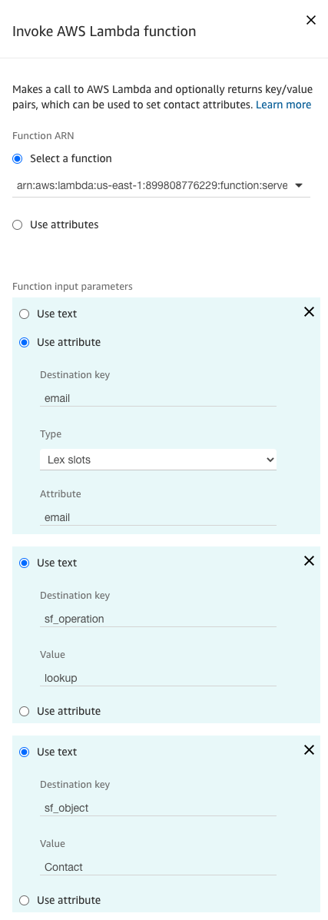Select Use attribute under the lookup value
This screenshot has width=328, height=920.
click(x=24, y=711)
